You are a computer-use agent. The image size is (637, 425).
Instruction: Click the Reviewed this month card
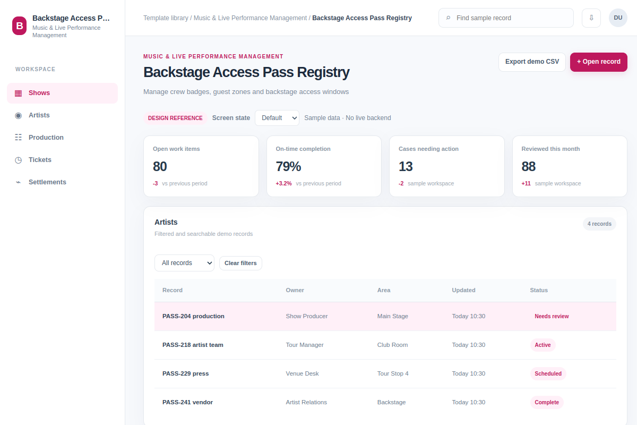coord(570,166)
